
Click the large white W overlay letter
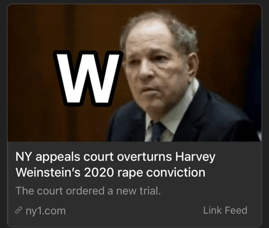pos(88,78)
